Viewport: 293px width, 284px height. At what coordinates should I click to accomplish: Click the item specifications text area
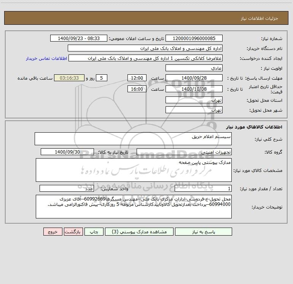pos(134,170)
